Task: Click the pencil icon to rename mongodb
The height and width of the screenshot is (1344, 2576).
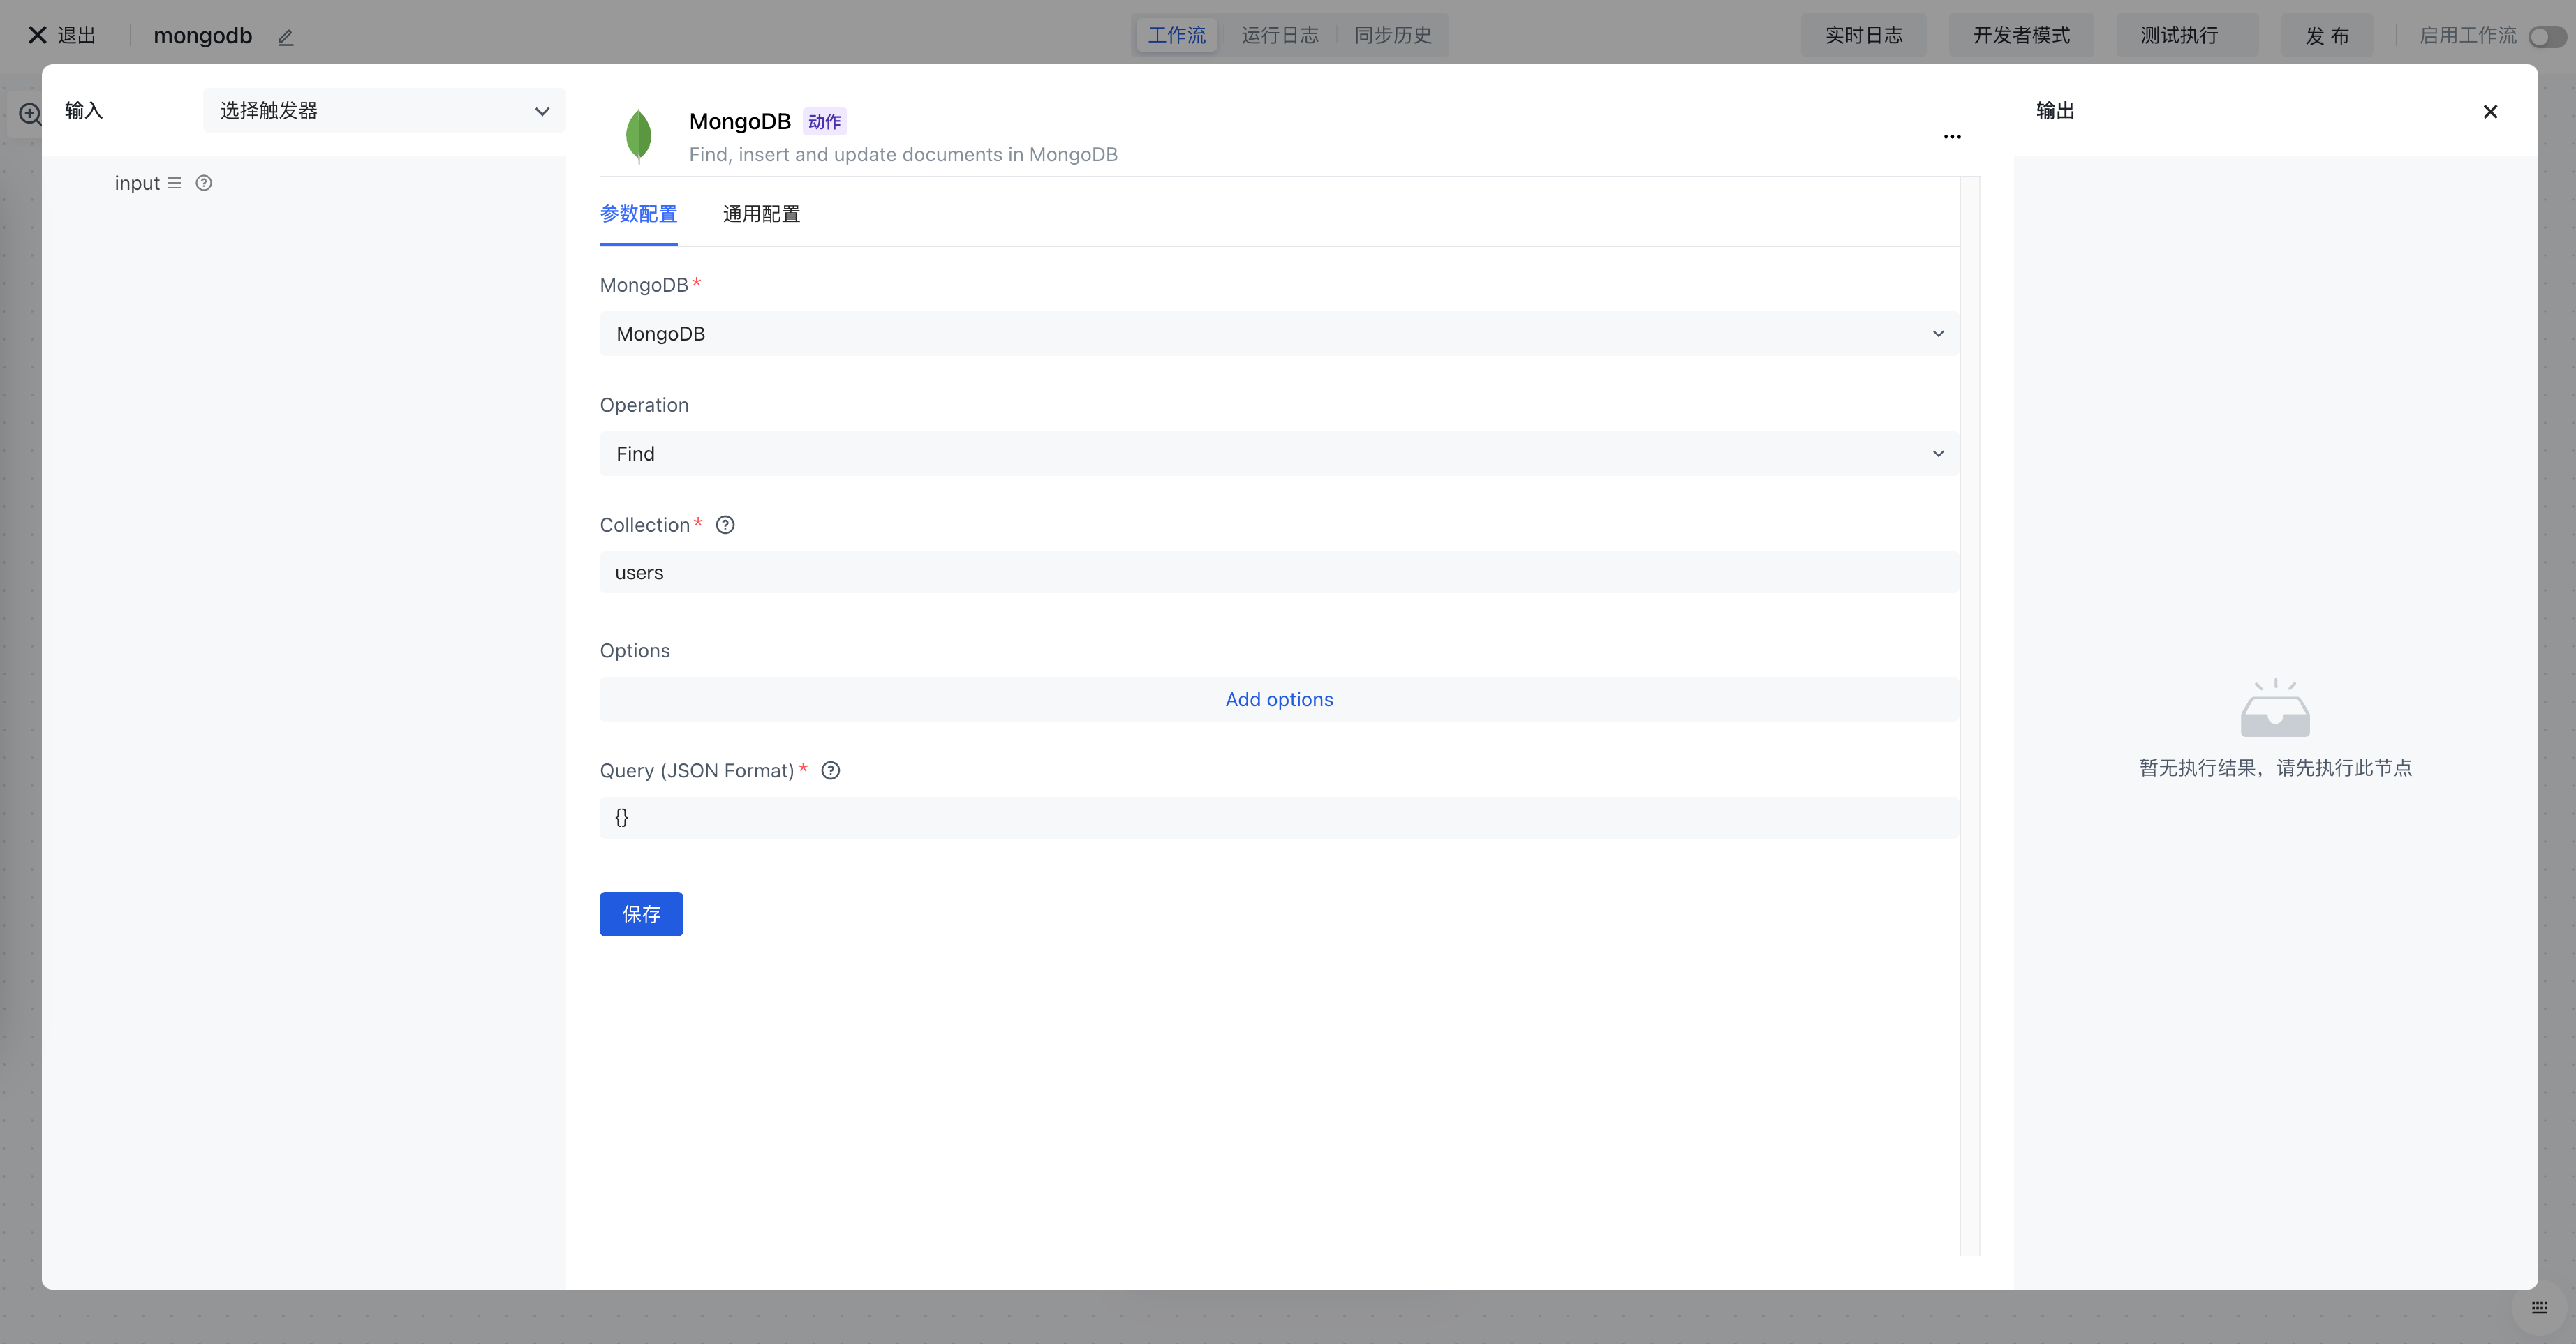Action: 285,37
